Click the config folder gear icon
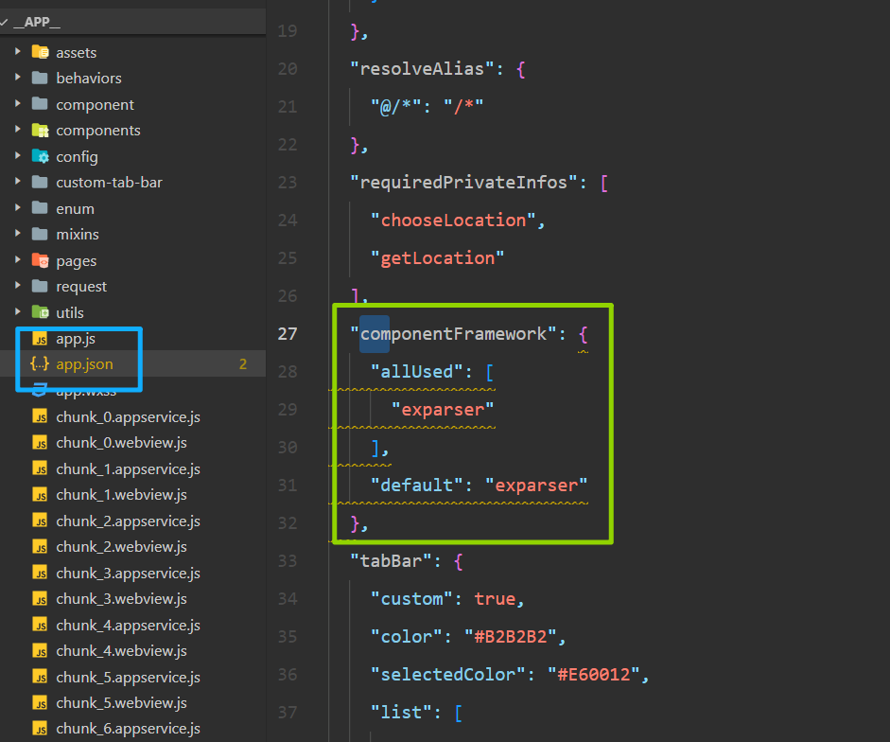Image resolution: width=890 pixels, height=742 pixels. 41,156
